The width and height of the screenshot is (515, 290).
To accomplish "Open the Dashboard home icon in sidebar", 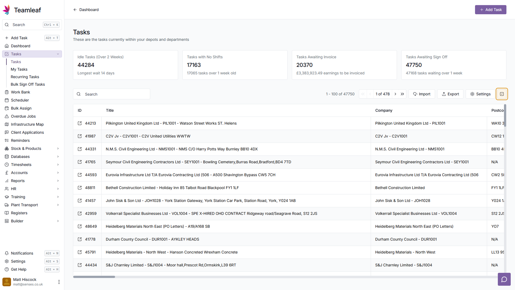I will (x=7, y=46).
